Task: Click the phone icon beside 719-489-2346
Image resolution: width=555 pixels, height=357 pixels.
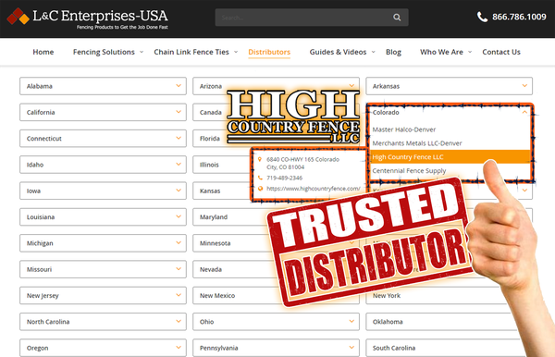Action: (x=260, y=178)
